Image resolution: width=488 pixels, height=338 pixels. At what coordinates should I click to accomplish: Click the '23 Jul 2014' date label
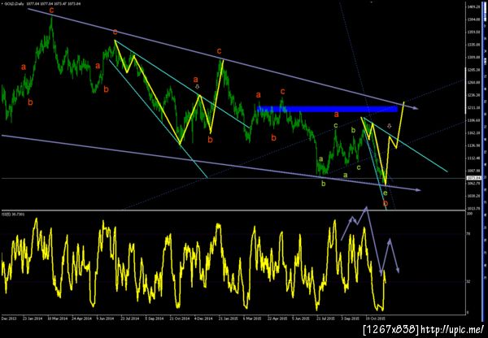(130, 318)
